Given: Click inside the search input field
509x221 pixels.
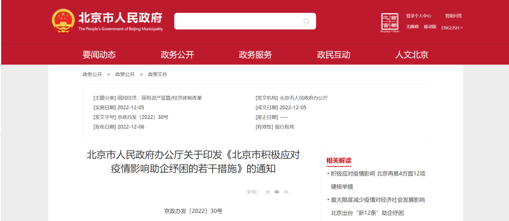Looking at the screenshot, I should [x=238, y=21].
